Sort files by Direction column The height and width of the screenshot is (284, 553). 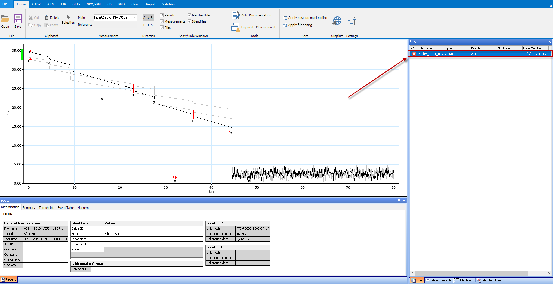point(483,48)
